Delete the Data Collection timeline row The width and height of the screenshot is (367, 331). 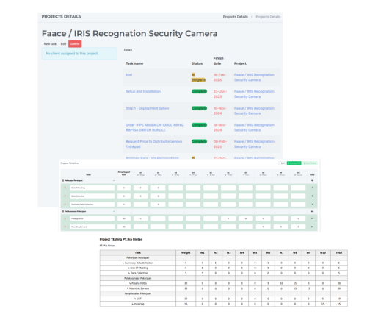point(65,196)
